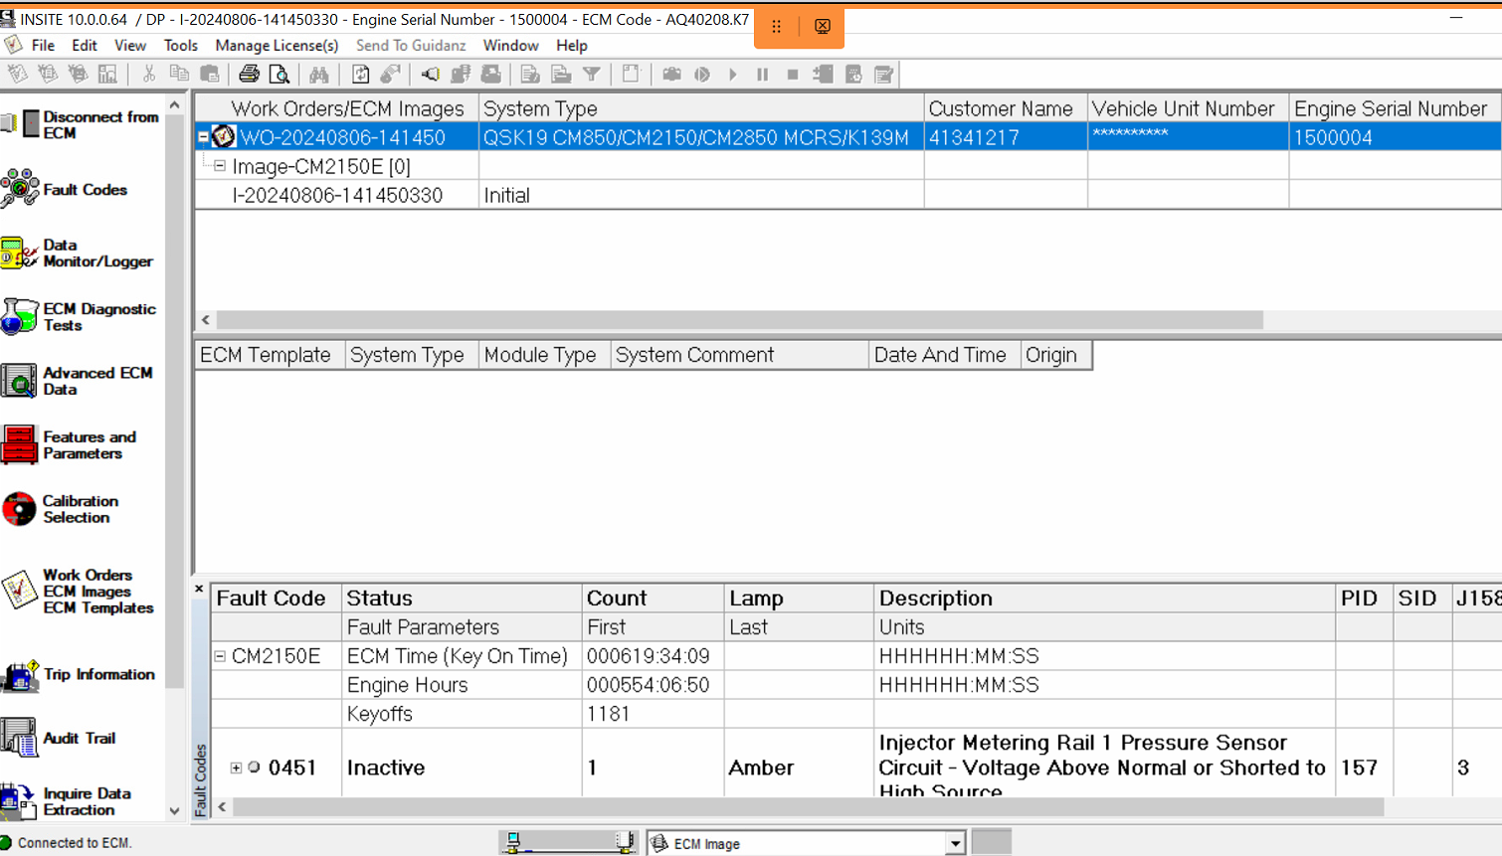Open Trip Information view
1502x856 pixels.
click(x=79, y=675)
